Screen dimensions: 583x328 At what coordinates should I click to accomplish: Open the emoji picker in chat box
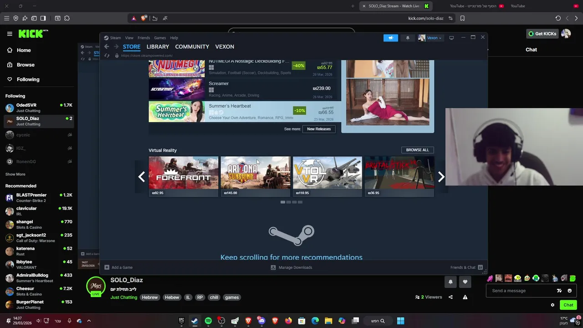tap(569, 291)
